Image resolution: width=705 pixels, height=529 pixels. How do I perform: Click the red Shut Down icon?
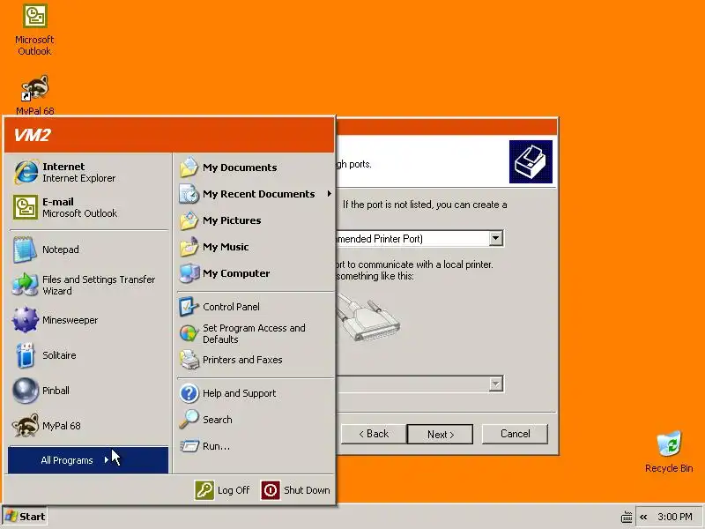(x=271, y=490)
